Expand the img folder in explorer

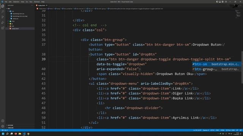coord(13,21)
